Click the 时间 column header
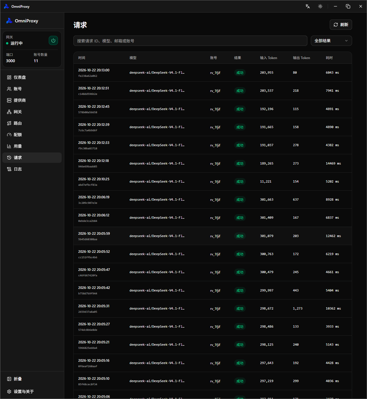Screen dimensions: 367x399 coord(82,58)
